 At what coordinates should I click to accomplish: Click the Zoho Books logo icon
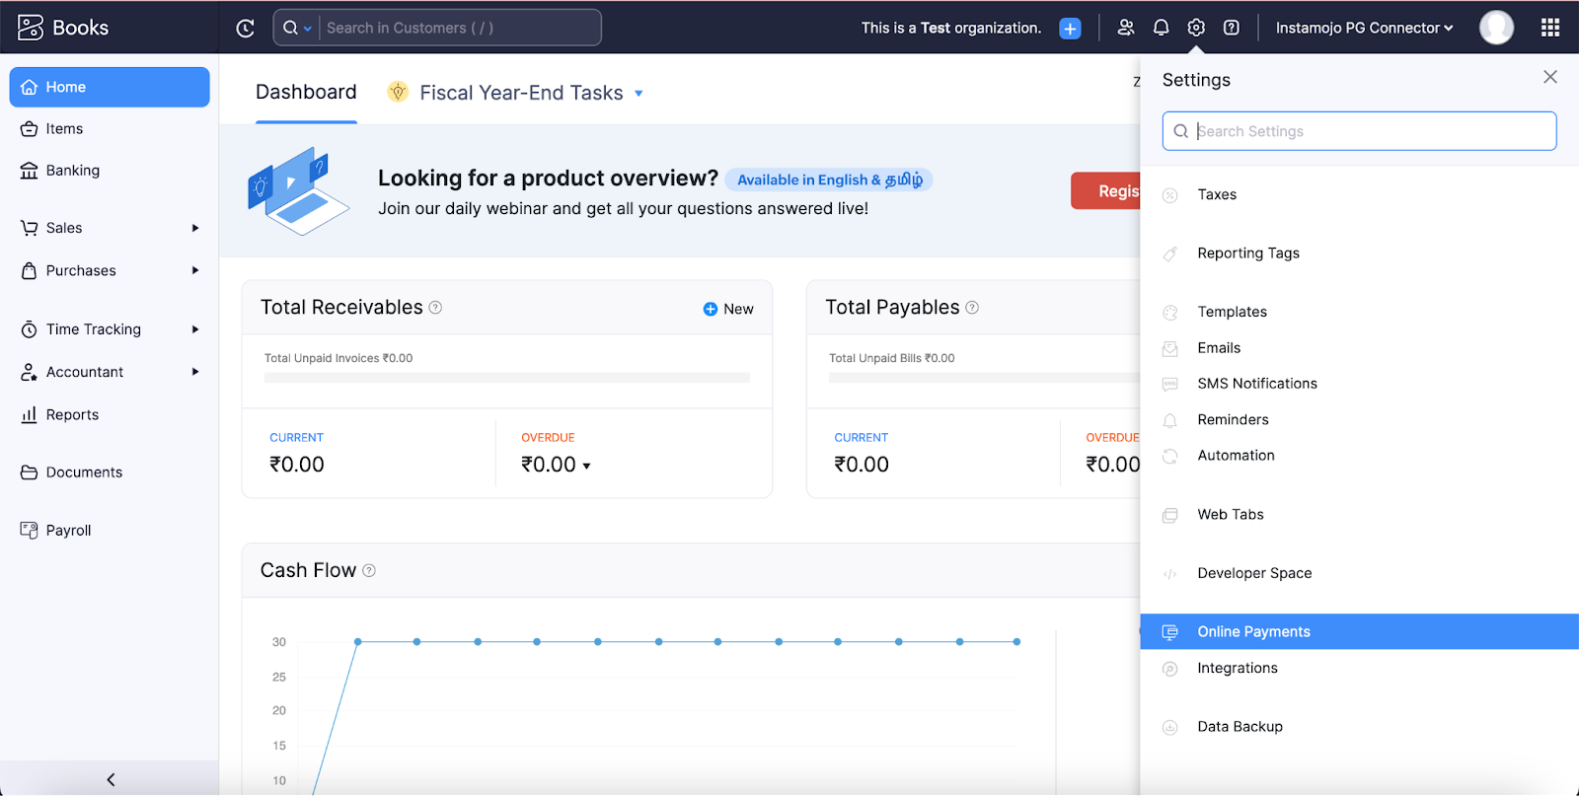point(31,28)
